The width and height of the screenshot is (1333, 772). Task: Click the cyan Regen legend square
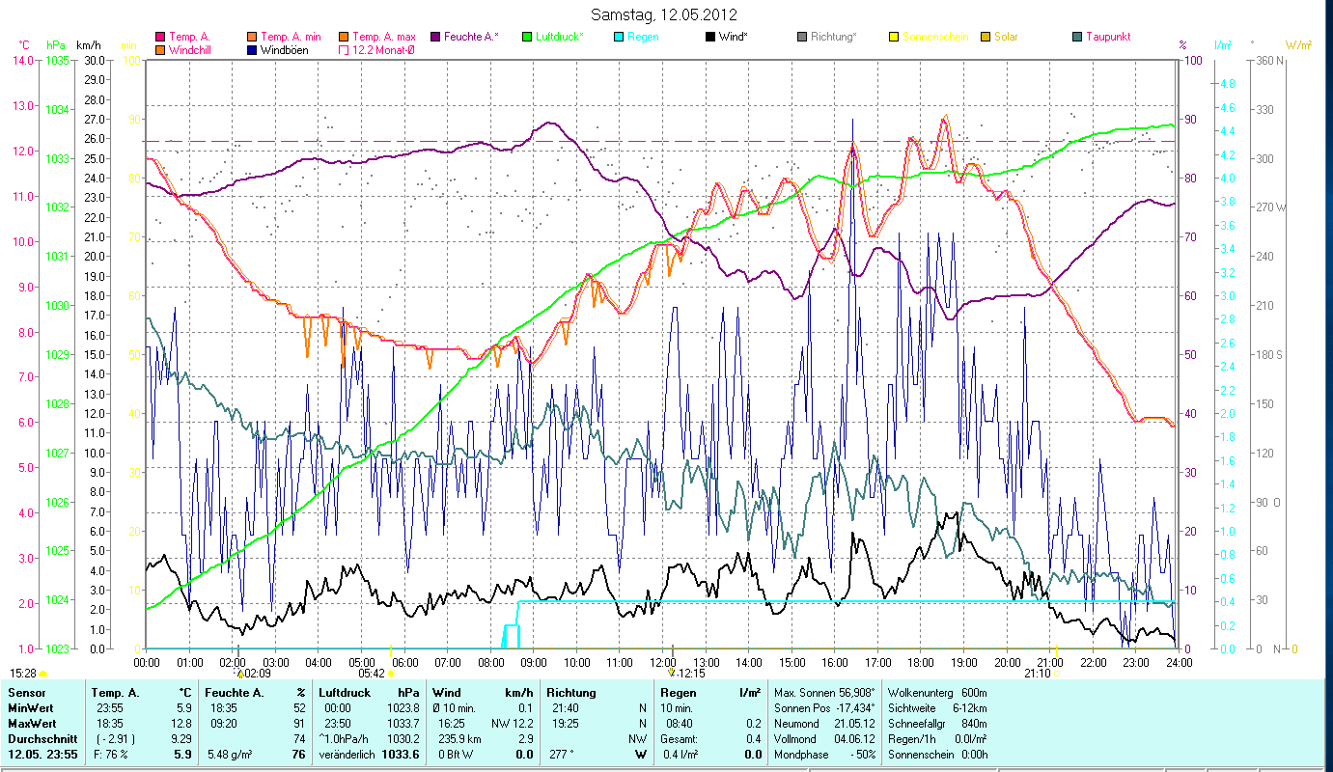619,37
